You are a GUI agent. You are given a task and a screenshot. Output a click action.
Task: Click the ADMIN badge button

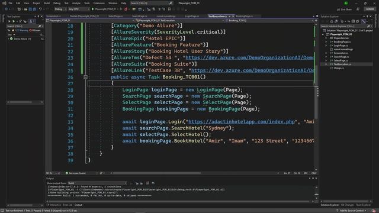coord(370,9)
